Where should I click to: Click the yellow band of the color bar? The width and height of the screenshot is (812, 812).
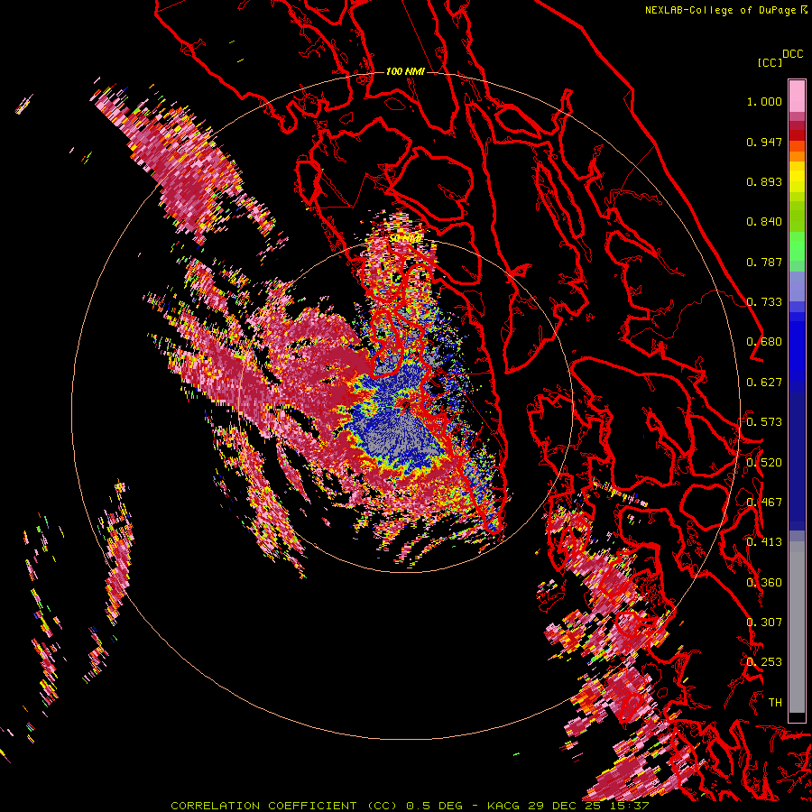(797, 177)
